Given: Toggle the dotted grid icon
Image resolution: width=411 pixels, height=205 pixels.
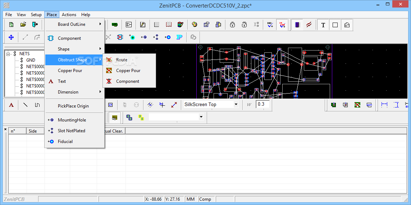Looking at the screenshot, I should click(x=157, y=24).
